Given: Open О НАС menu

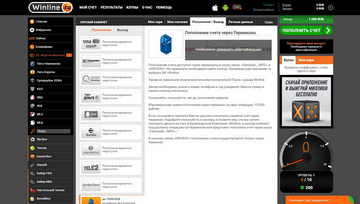Looking at the screenshot, I should 147,7.
